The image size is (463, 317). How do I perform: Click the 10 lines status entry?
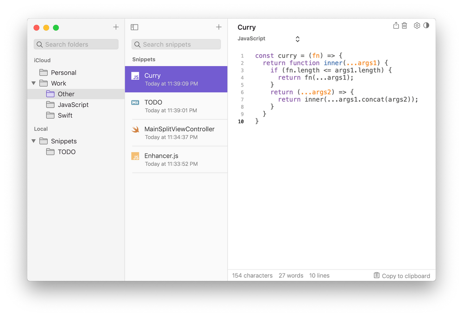[x=319, y=275]
